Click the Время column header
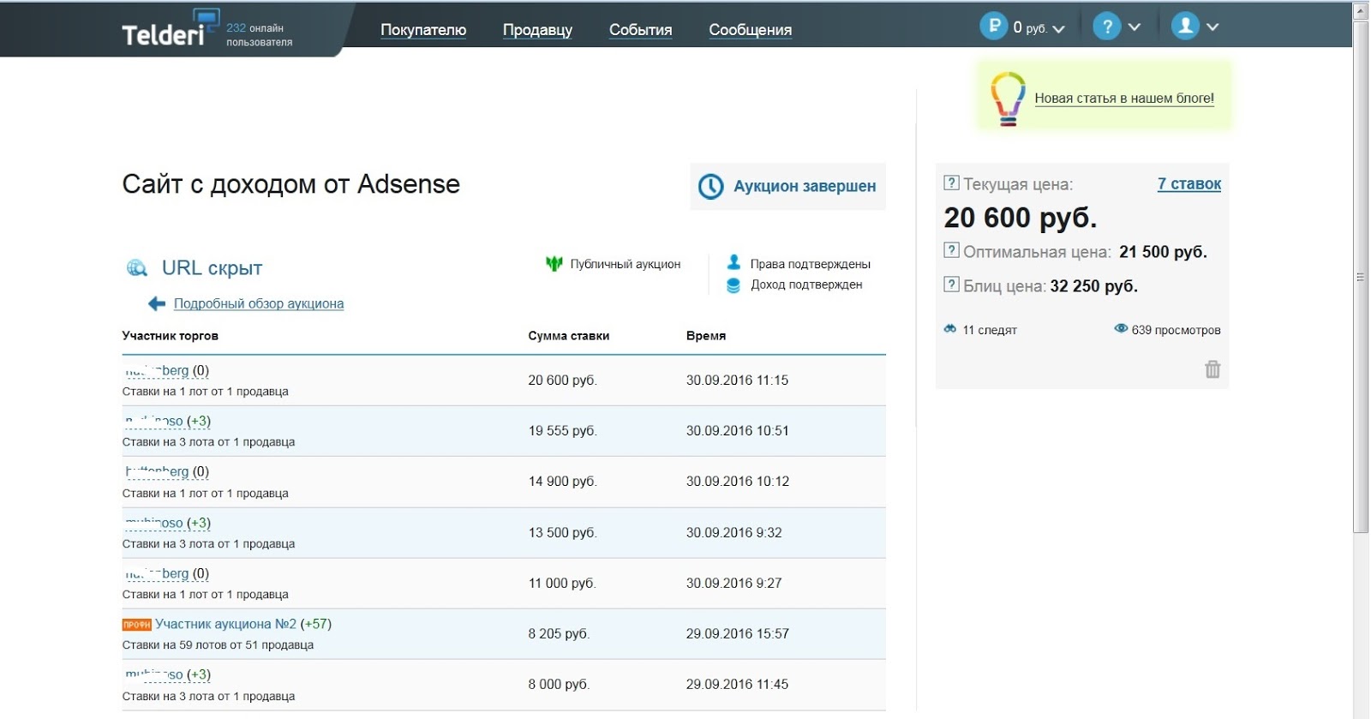Viewport: 1371px width, 719px height. [x=706, y=336]
